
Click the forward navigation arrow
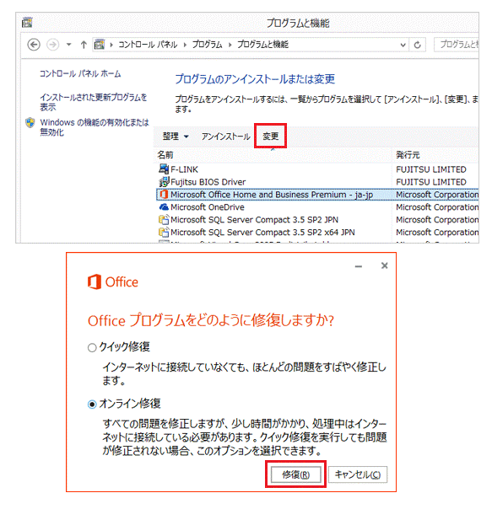coord(52,45)
